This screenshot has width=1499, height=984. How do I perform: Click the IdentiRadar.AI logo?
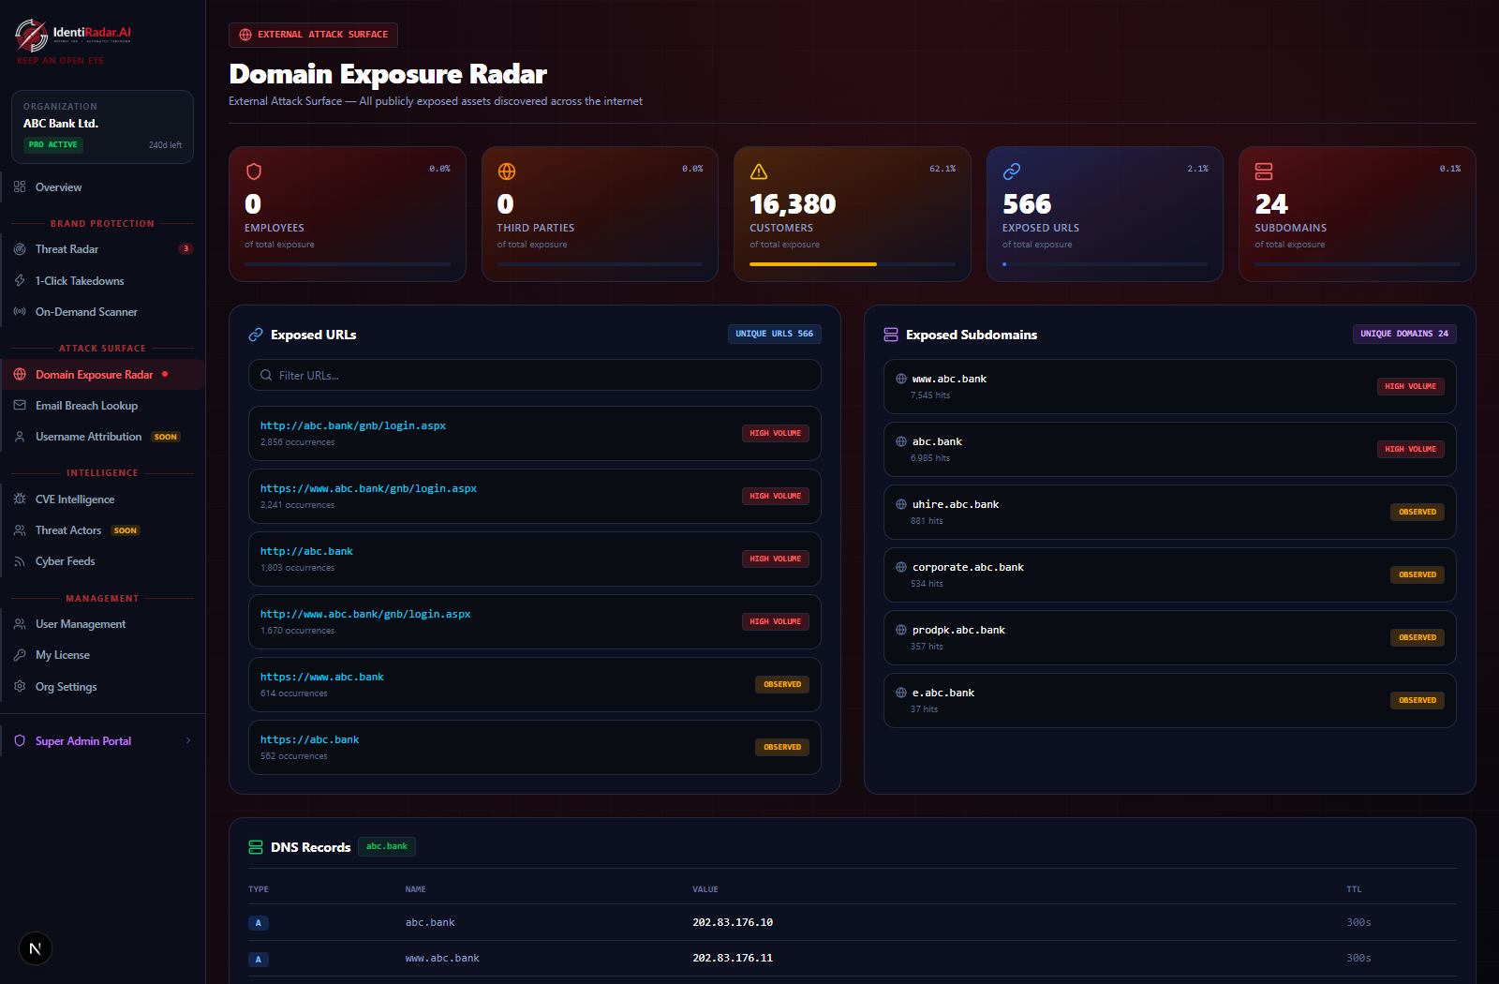click(x=73, y=36)
